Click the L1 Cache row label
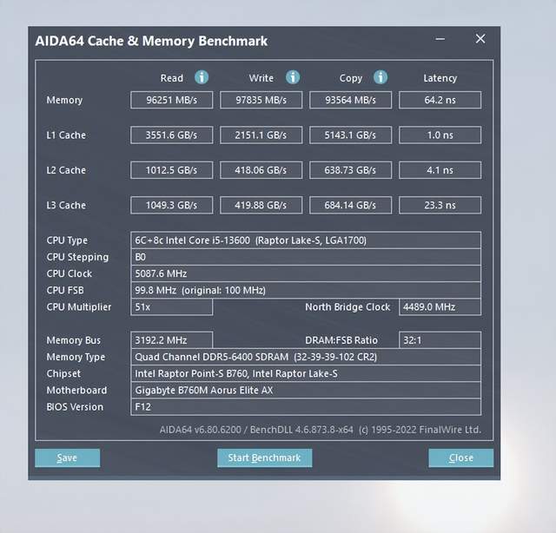 (66, 135)
